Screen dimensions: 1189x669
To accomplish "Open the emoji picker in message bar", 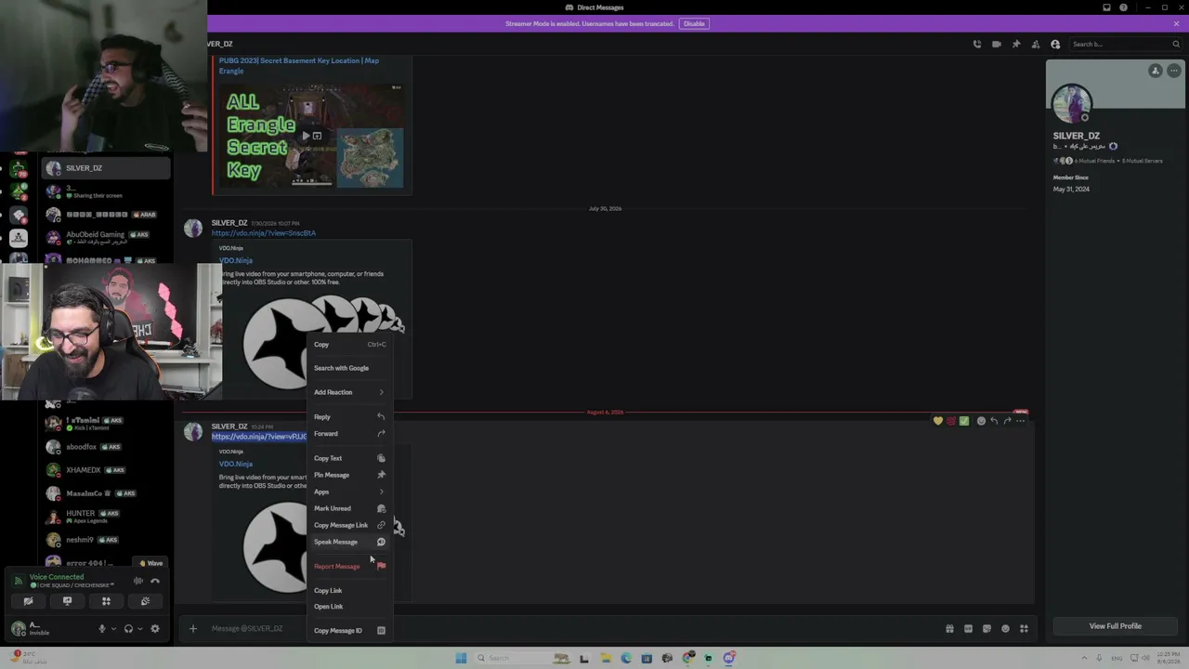I will (x=1005, y=629).
